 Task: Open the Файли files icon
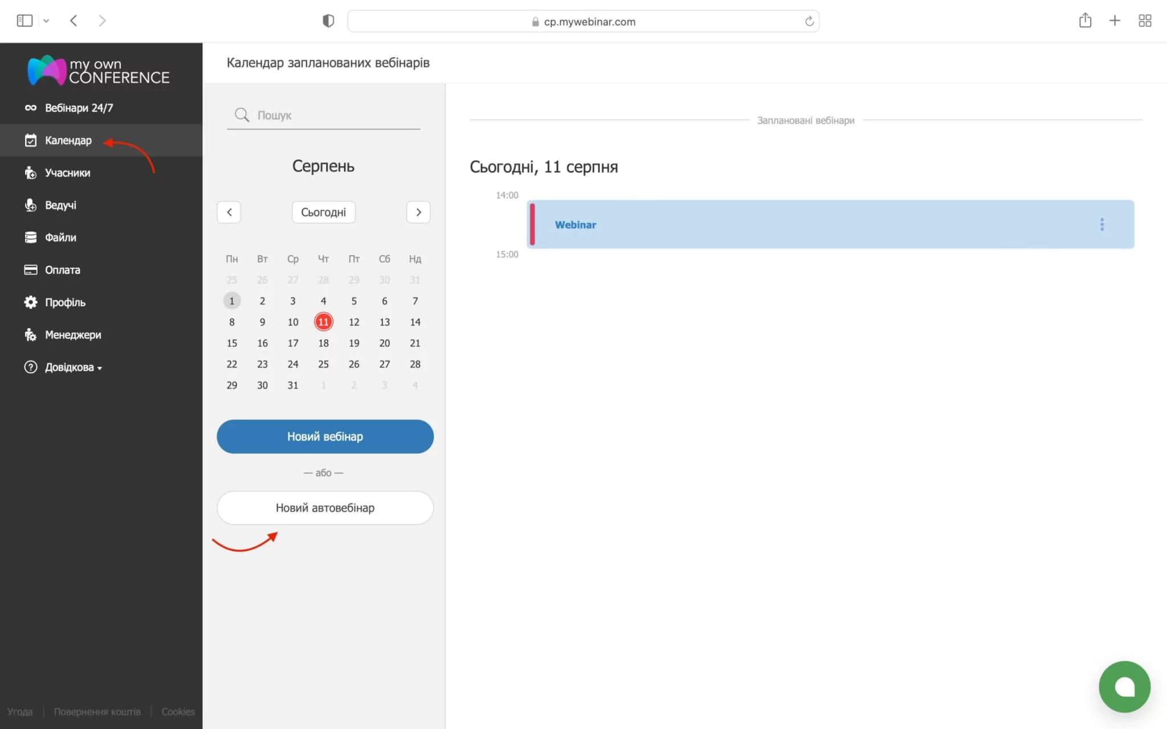(31, 237)
